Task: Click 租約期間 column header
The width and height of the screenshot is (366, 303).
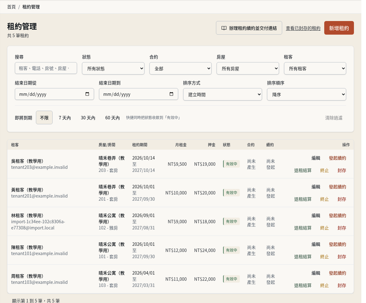Action: pos(140,145)
